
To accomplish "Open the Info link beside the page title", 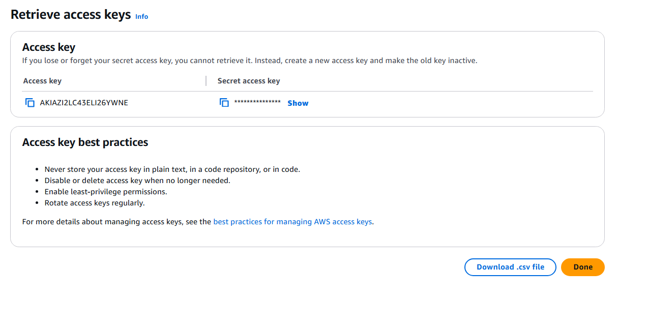I will coord(141,17).
